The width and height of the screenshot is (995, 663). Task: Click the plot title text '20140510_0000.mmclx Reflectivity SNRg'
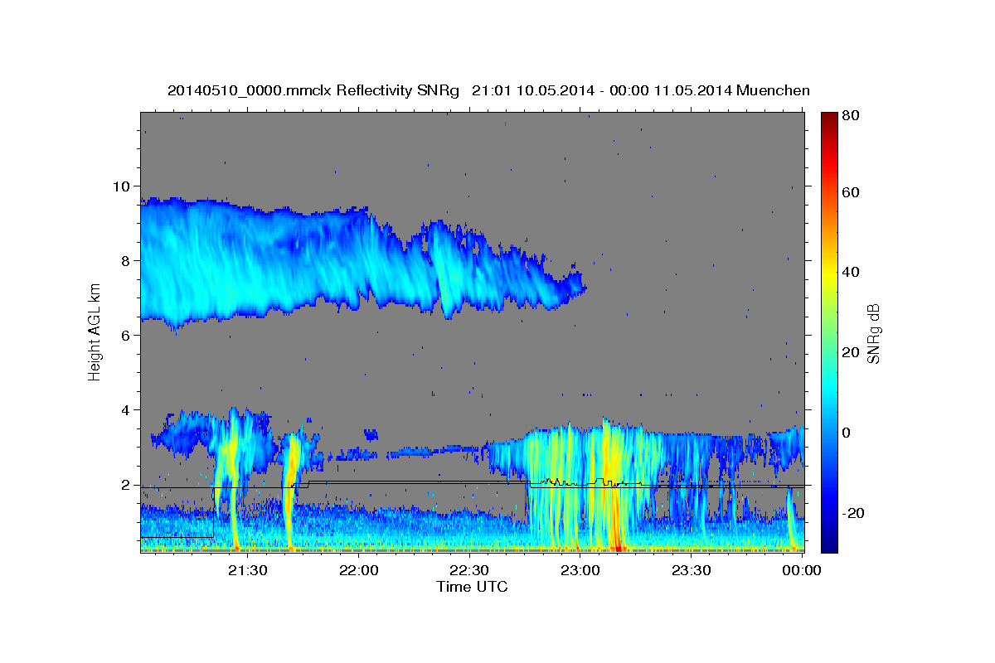click(x=313, y=90)
